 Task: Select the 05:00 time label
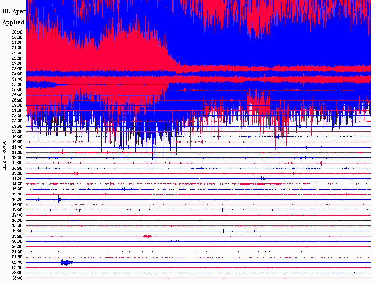17,84
